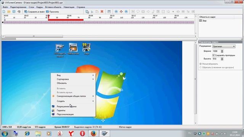The height and width of the screenshot is (137, 244).
Task: Click the Метка кадра status label
Action: click(125, 127)
